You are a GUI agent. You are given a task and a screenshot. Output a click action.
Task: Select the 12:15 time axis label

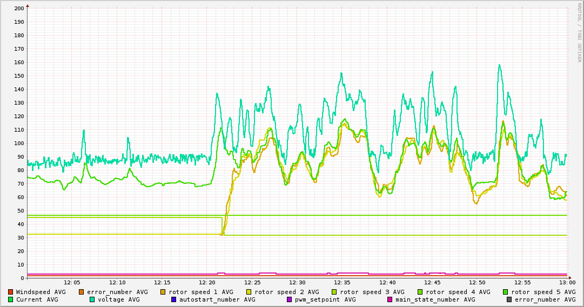[x=163, y=283]
